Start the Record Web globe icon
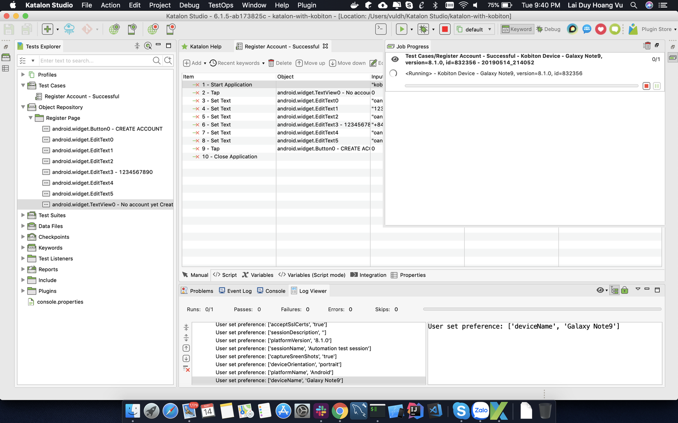 (152, 29)
